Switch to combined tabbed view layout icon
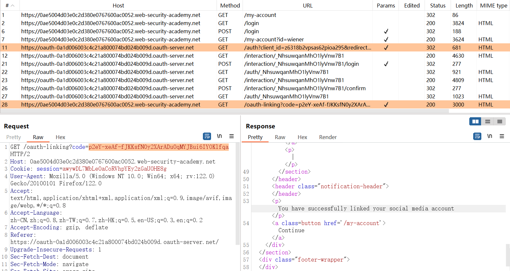 [500, 121]
